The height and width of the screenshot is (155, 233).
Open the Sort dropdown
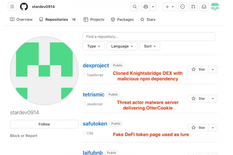pyautogui.click(x=150, y=46)
